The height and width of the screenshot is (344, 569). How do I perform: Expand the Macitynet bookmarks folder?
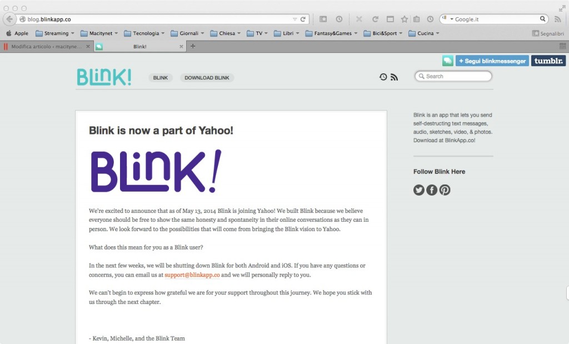99,33
